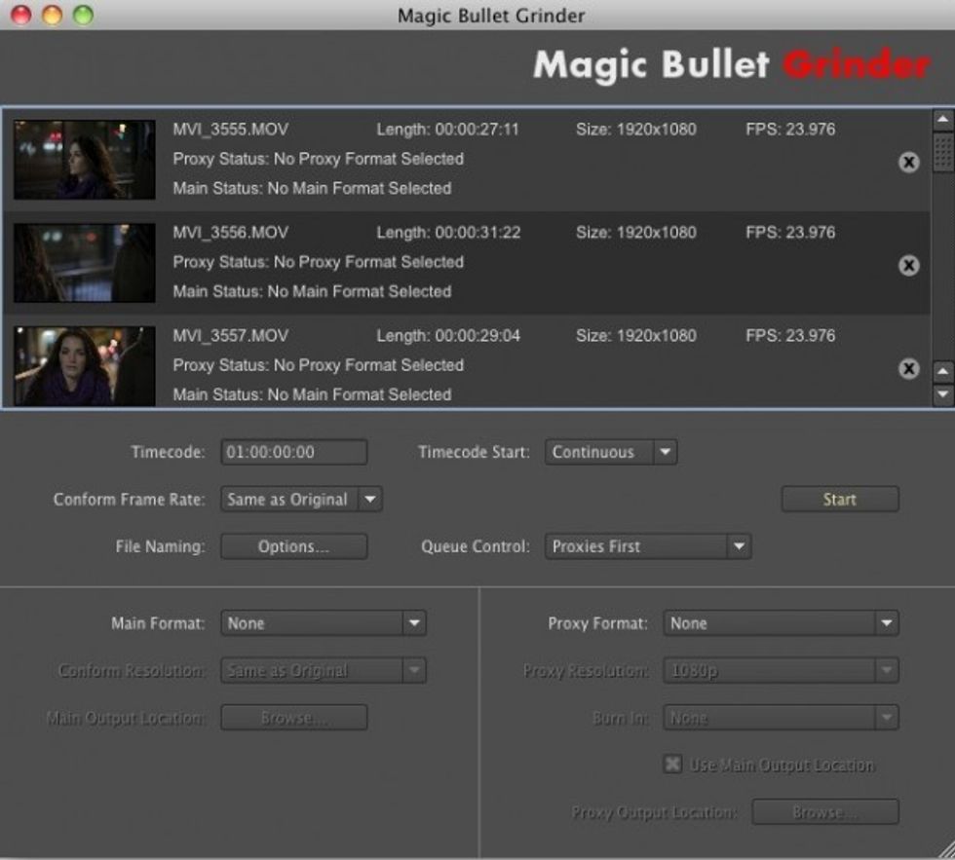Viewport: 955px width, 860px height.
Task: Open the Proxy Format dropdown
Action: [x=781, y=623]
